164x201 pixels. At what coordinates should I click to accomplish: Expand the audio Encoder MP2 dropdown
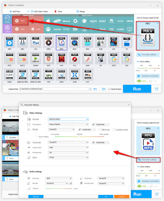click(59, 178)
